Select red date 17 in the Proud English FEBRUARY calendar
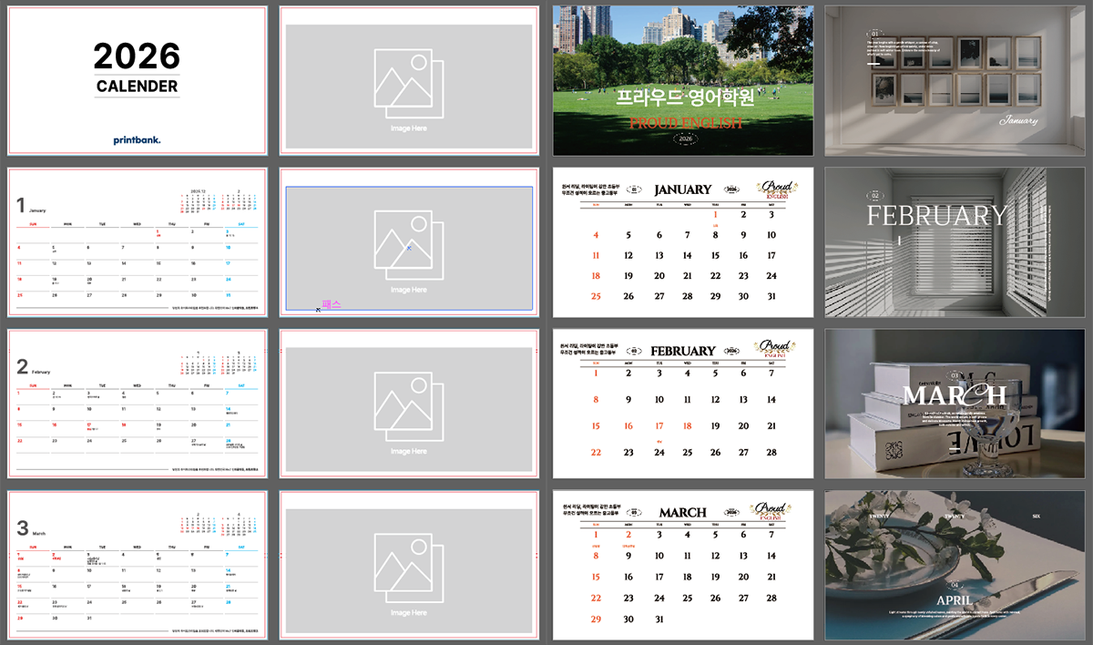This screenshot has width=1093, height=645. pyautogui.click(x=659, y=425)
